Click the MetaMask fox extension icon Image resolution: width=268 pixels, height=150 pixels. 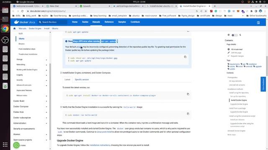point(238,11)
